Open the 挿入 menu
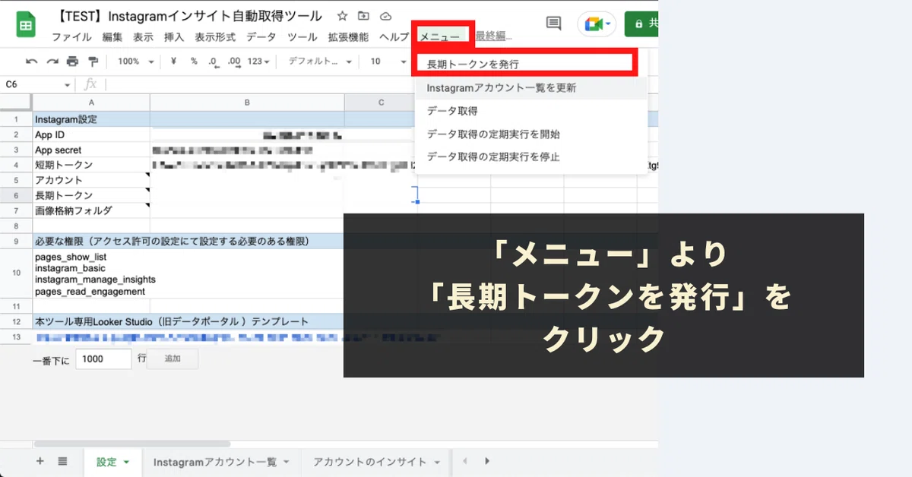The image size is (912, 477). coord(174,37)
